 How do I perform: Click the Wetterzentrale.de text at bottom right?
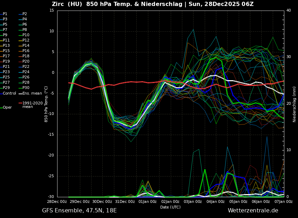pos(253,211)
